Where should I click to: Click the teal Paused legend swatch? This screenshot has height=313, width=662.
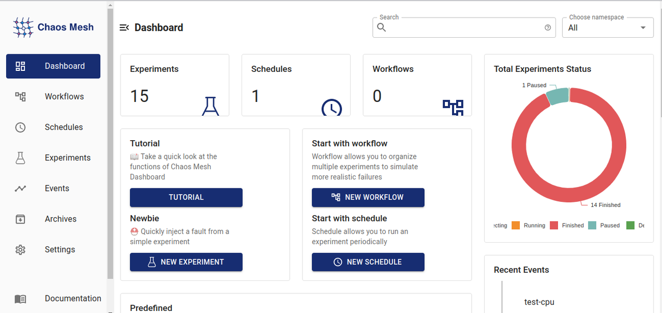592,226
